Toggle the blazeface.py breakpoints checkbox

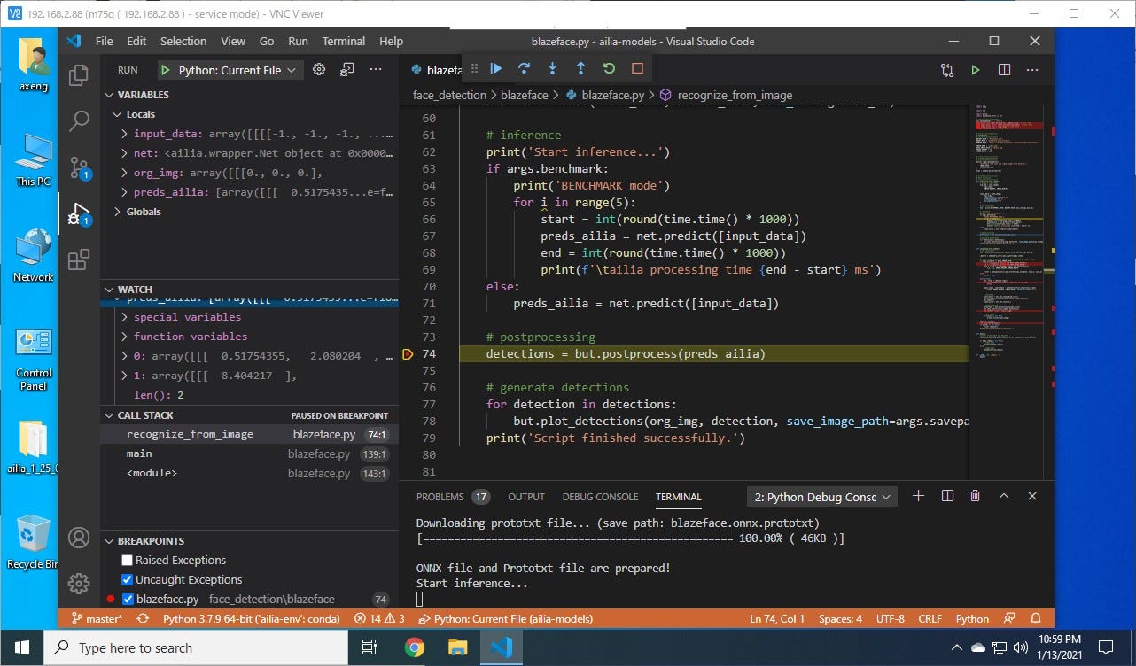point(127,599)
